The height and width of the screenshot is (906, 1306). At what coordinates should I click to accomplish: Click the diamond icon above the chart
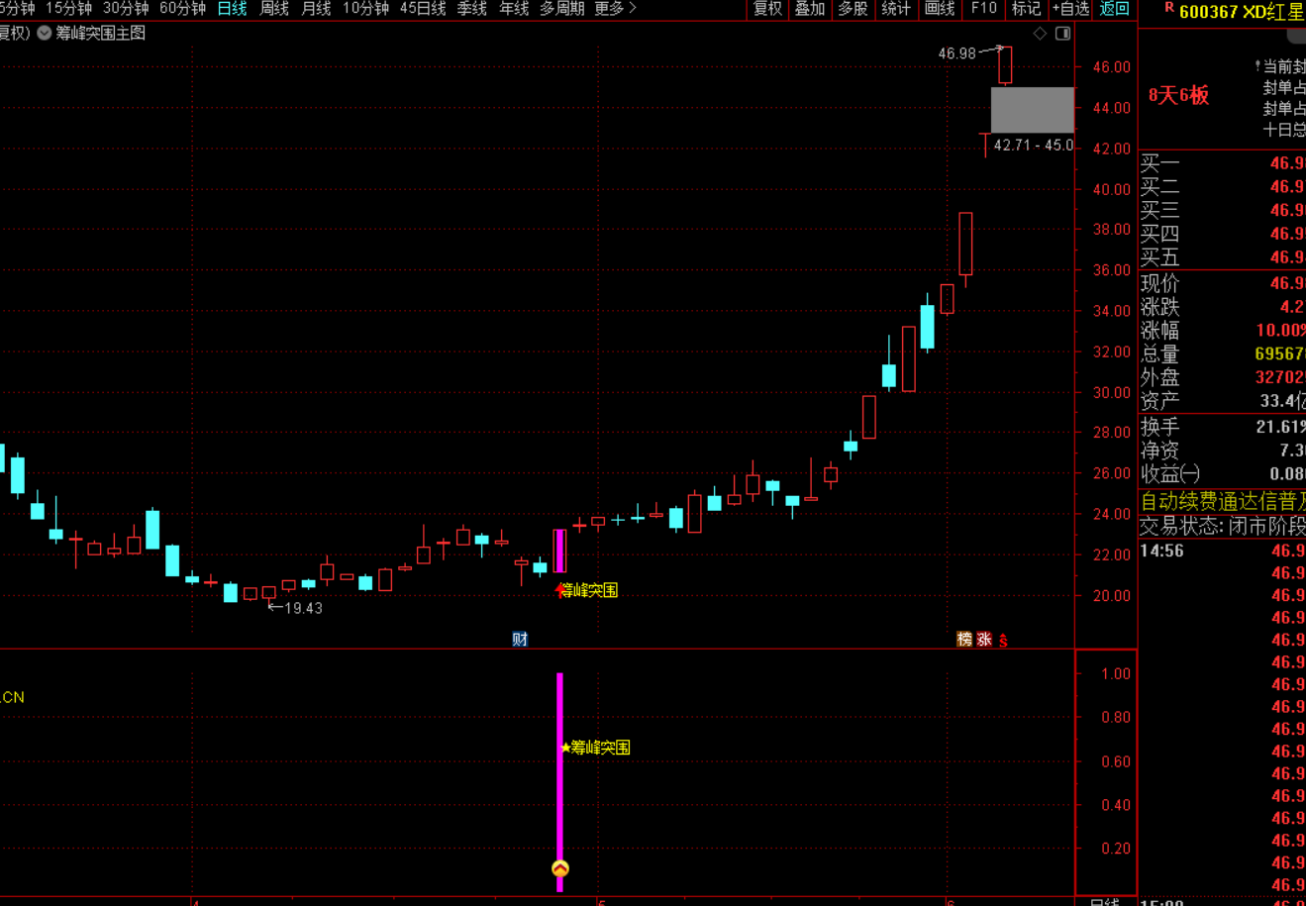(1040, 34)
